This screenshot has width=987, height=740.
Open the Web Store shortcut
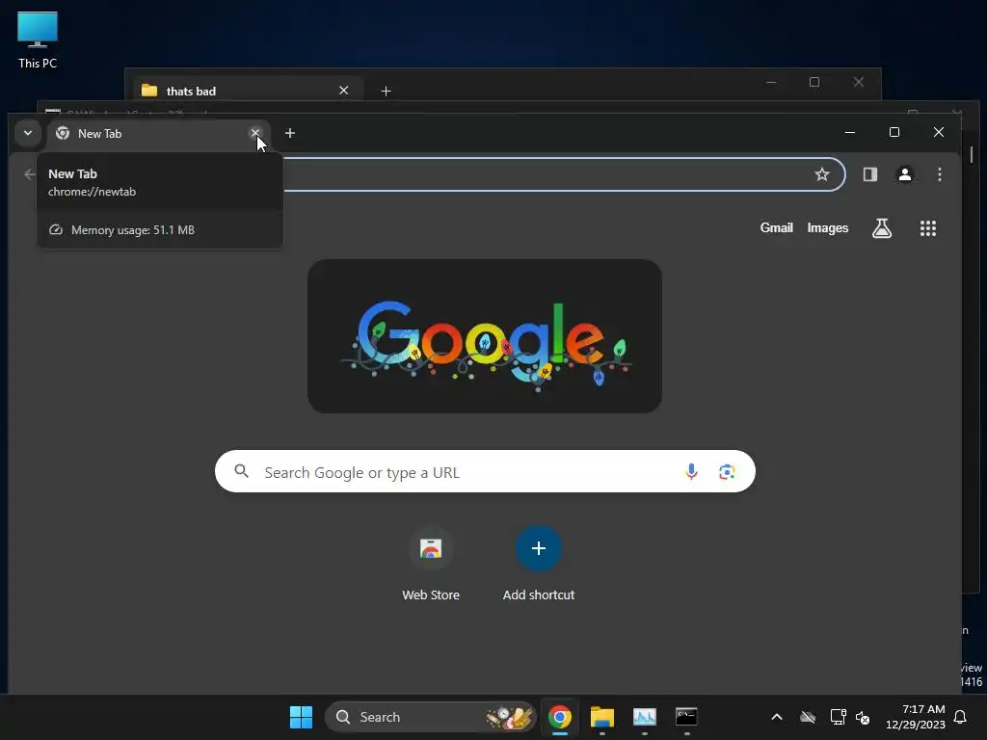tap(431, 564)
